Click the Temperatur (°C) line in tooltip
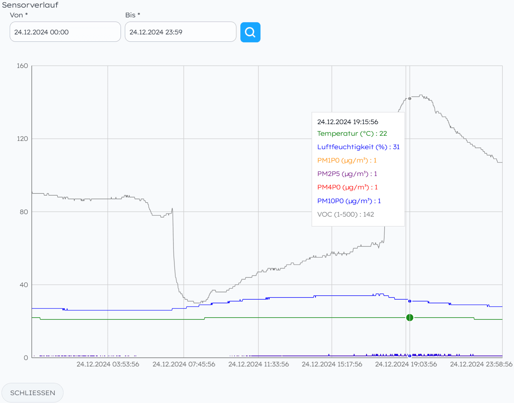The width and height of the screenshot is (514, 403). tap(352, 134)
